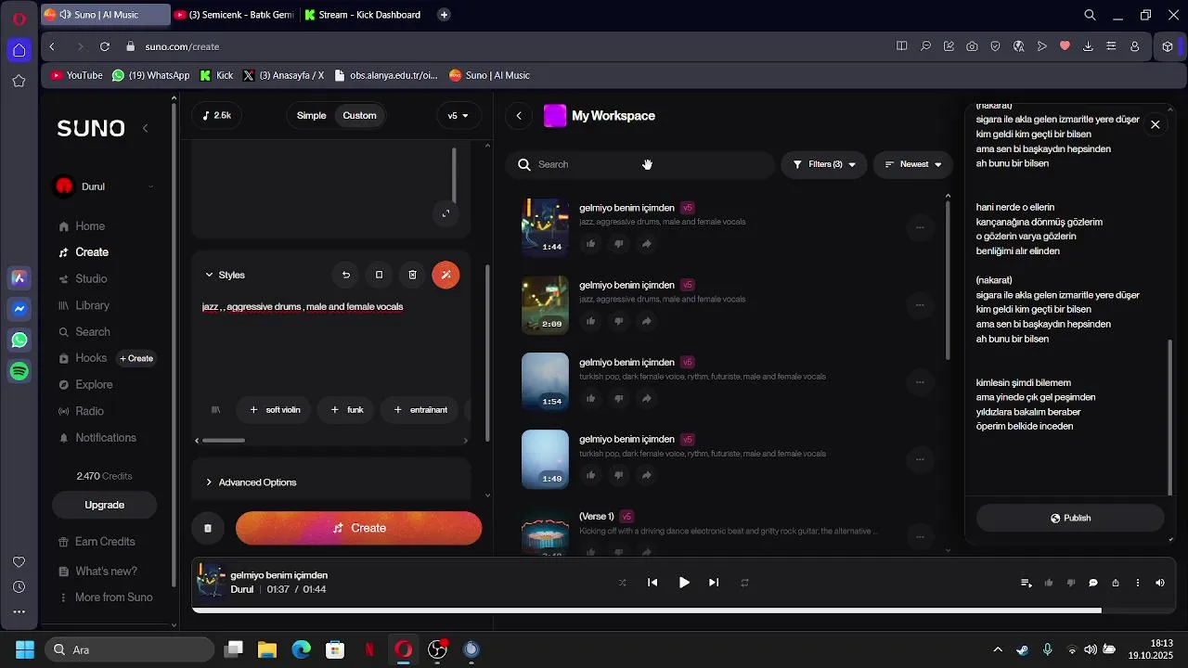The image size is (1188, 668).
Task: Expand Advanced Options
Action: click(251, 482)
